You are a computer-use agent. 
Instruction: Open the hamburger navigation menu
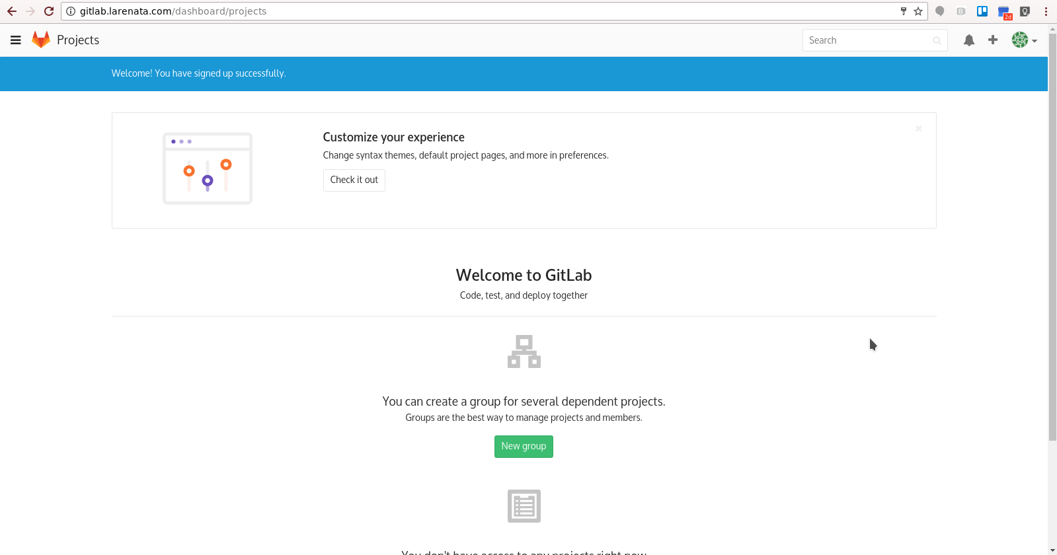[16, 40]
